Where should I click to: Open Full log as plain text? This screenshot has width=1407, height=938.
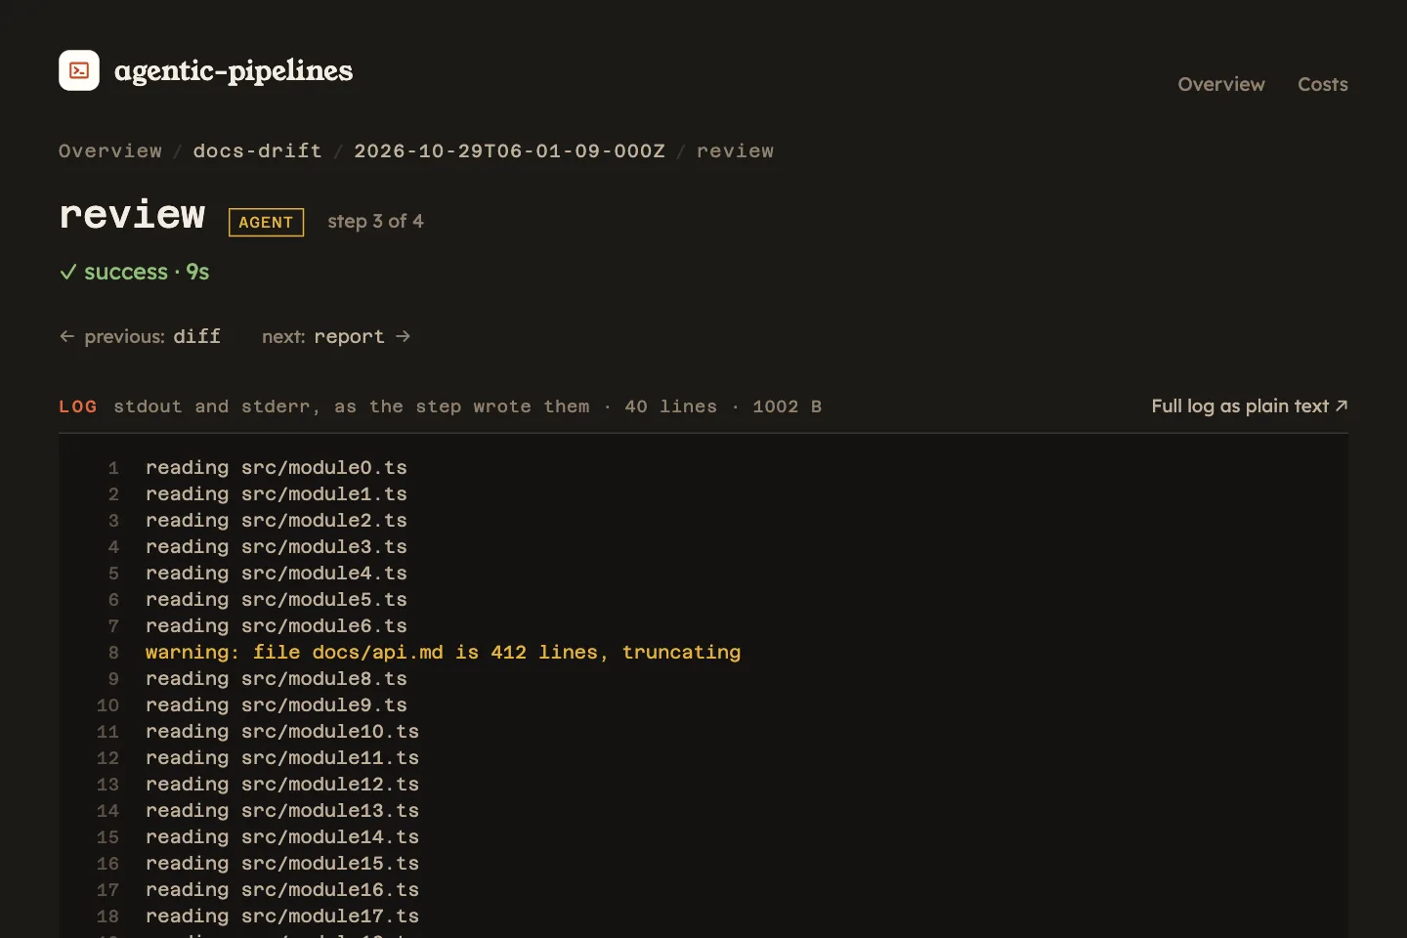click(x=1250, y=405)
